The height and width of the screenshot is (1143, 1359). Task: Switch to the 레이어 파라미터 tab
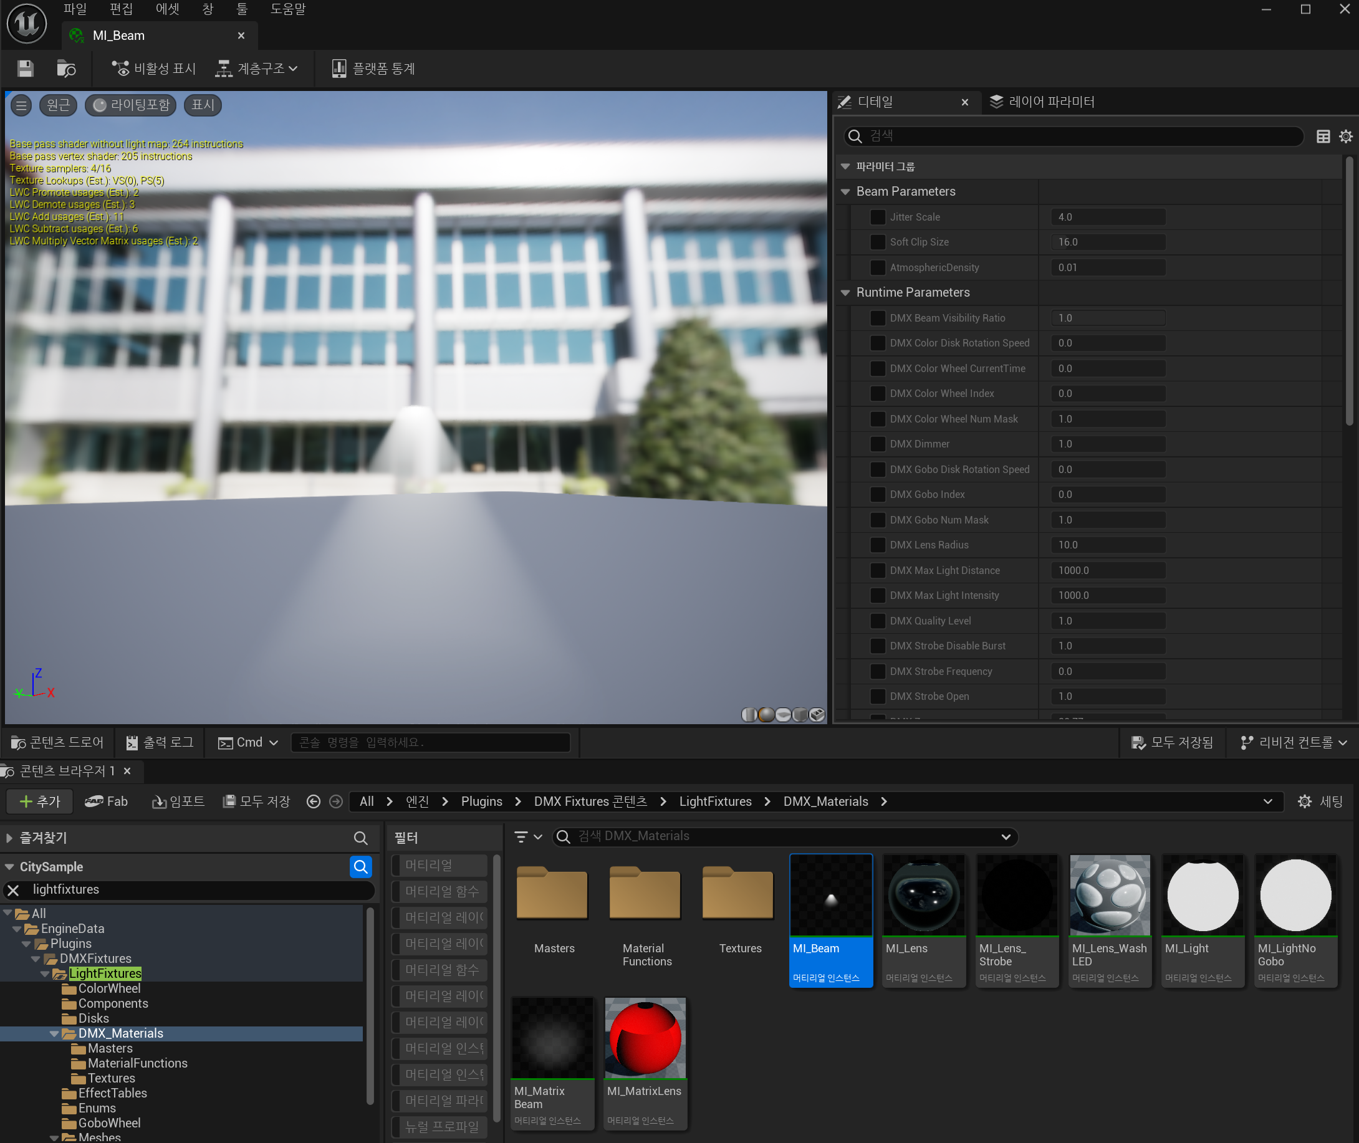pyautogui.click(x=1042, y=102)
